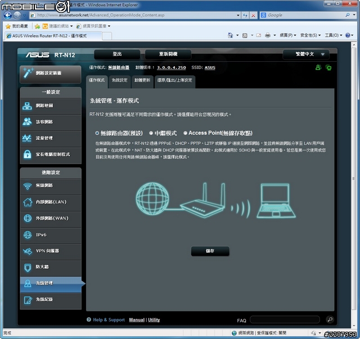The image size is (360, 339).
Task: Click the browser stop (red X) icon
Action: coord(253,15)
